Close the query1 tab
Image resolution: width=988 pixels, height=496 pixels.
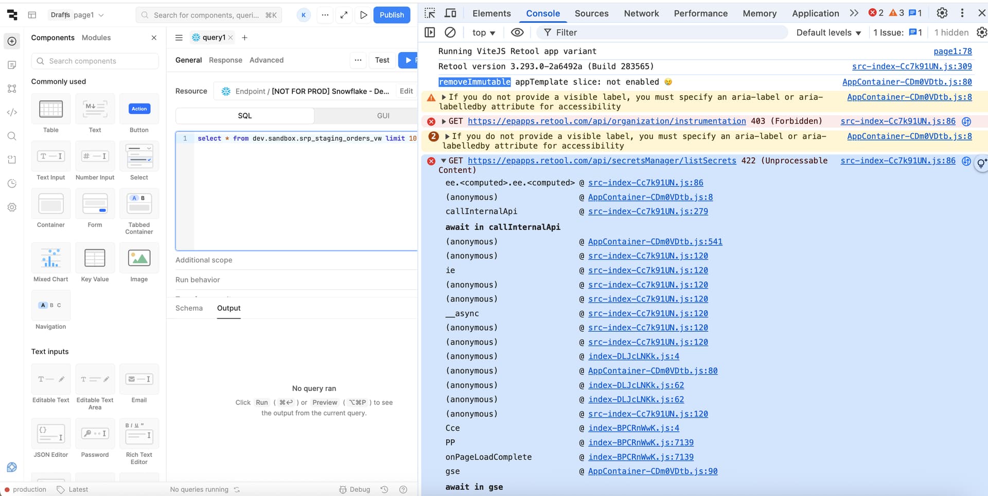click(x=231, y=38)
